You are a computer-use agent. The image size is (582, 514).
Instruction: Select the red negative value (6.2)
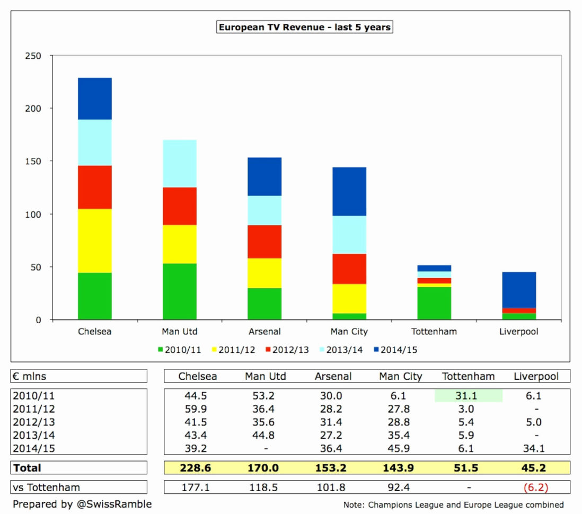(x=535, y=488)
